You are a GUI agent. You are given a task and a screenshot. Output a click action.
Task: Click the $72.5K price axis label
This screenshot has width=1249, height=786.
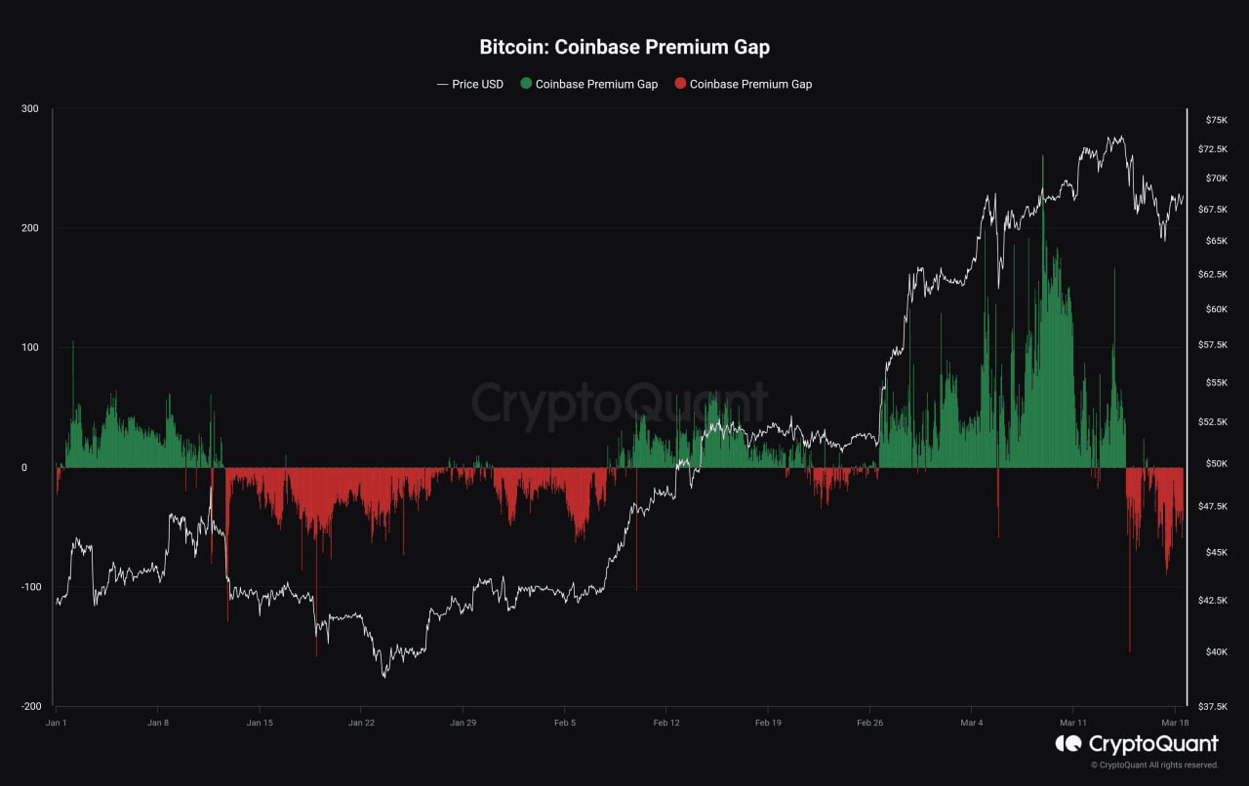tap(1213, 149)
